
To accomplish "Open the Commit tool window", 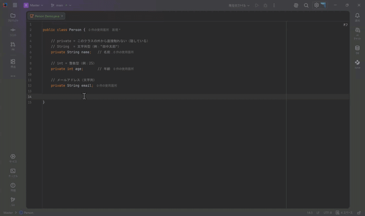I will (x=13, y=32).
